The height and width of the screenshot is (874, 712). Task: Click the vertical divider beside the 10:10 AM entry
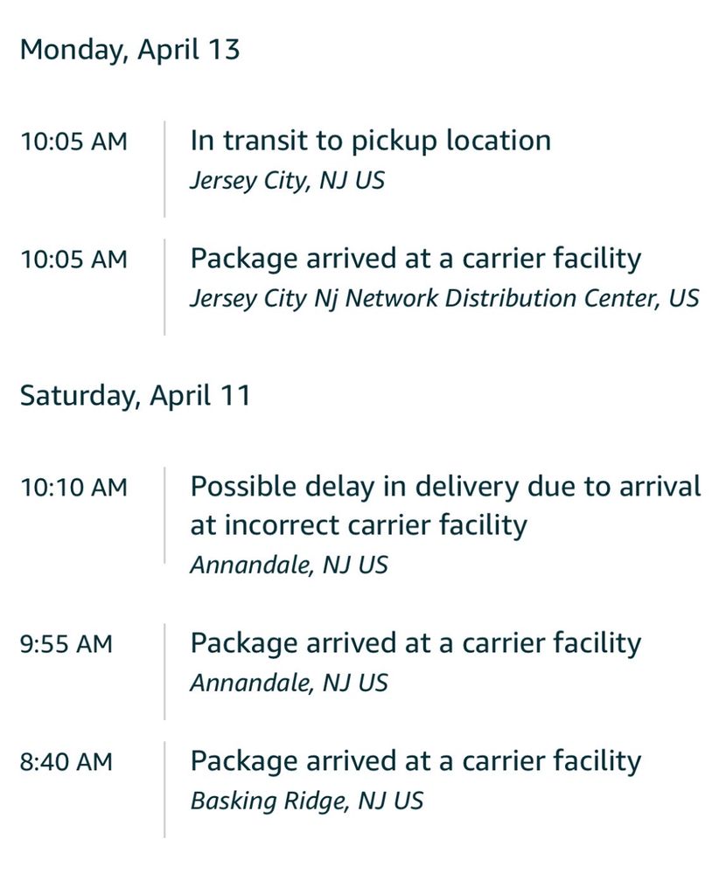click(x=164, y=516)
